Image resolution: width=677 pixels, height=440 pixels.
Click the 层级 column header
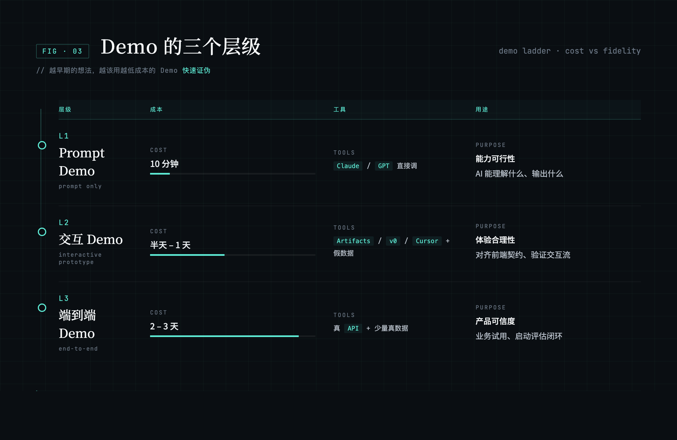tap(65, 109)
